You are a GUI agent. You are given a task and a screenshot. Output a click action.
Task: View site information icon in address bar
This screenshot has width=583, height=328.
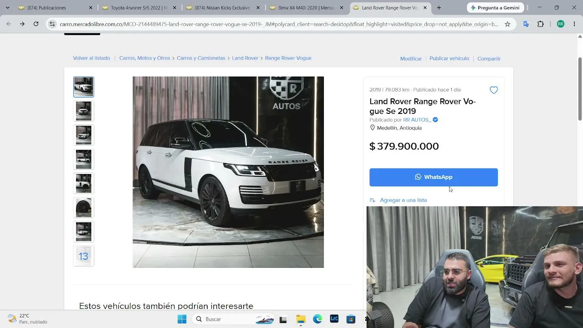[x=52, y=24]
